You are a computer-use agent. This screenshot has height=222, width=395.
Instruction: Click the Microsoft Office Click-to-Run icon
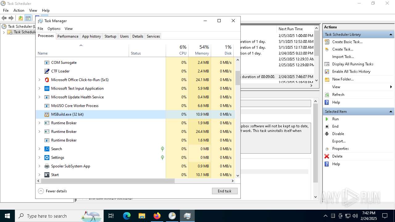[47, 80]
